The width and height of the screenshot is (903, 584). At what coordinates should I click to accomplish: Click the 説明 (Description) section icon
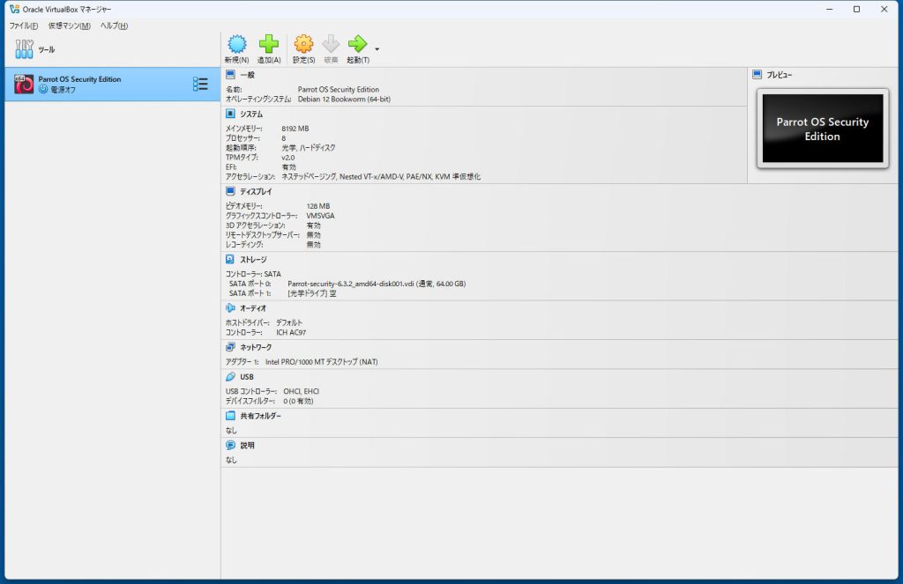230,445
